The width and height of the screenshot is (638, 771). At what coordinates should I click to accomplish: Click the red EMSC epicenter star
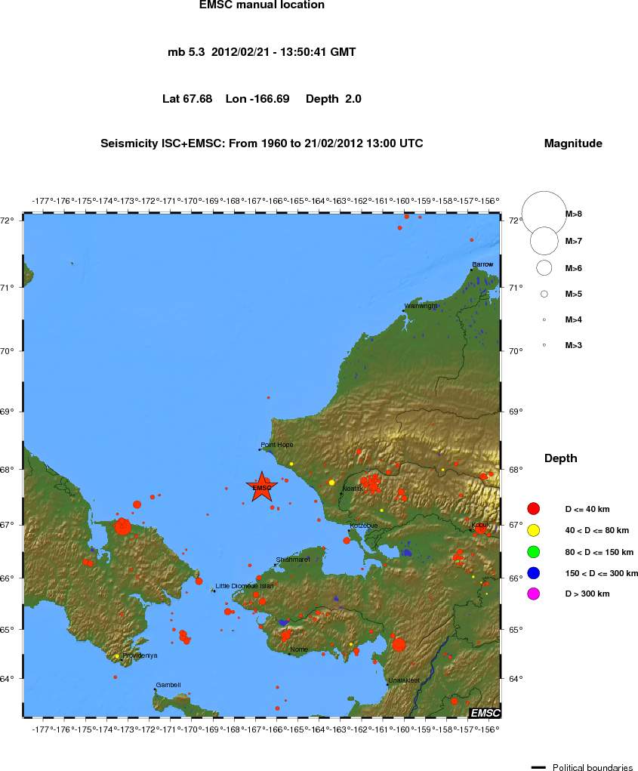pyautogui.click(x=261, y=487)
